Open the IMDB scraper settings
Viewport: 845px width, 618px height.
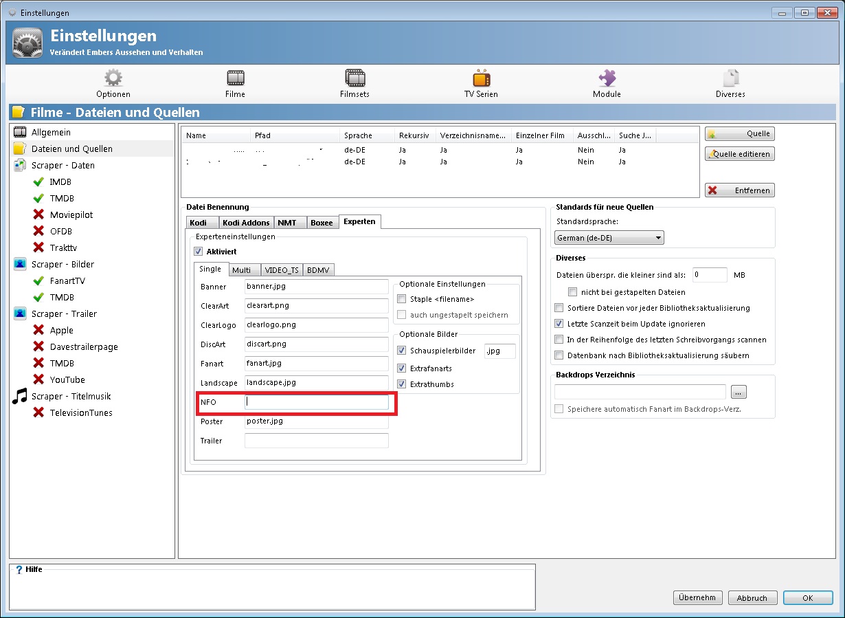pos(60,181)
